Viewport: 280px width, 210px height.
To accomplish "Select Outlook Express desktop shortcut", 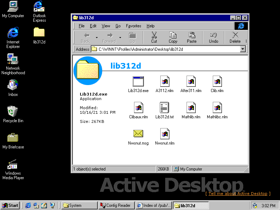I will pos(39,12).
